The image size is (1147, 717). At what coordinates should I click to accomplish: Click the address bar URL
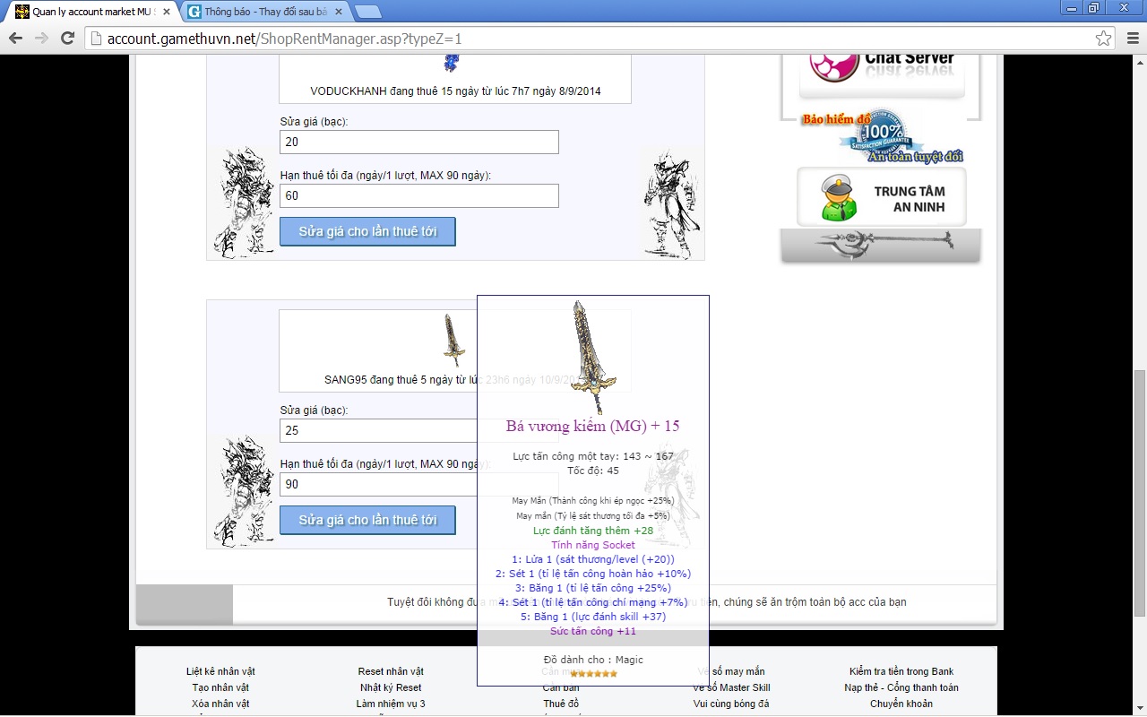[285, 39]
